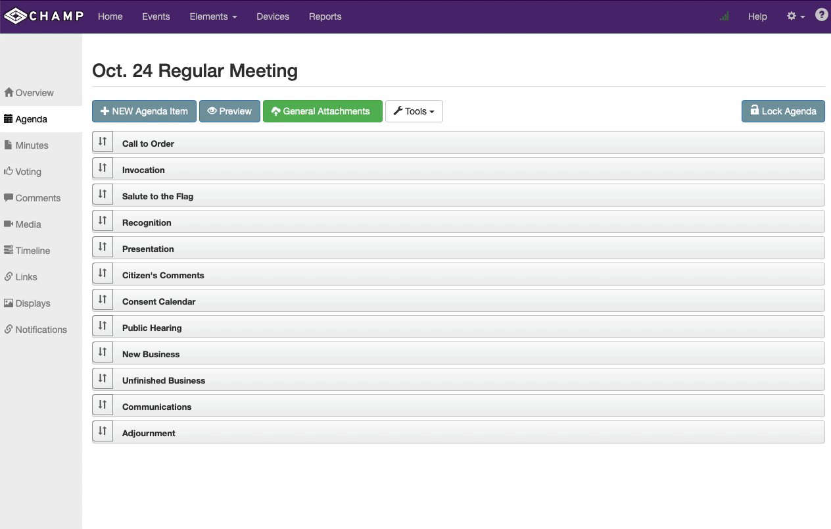
Task: Click the reorder icon for Unfinished Business
Action: point(103,379)
